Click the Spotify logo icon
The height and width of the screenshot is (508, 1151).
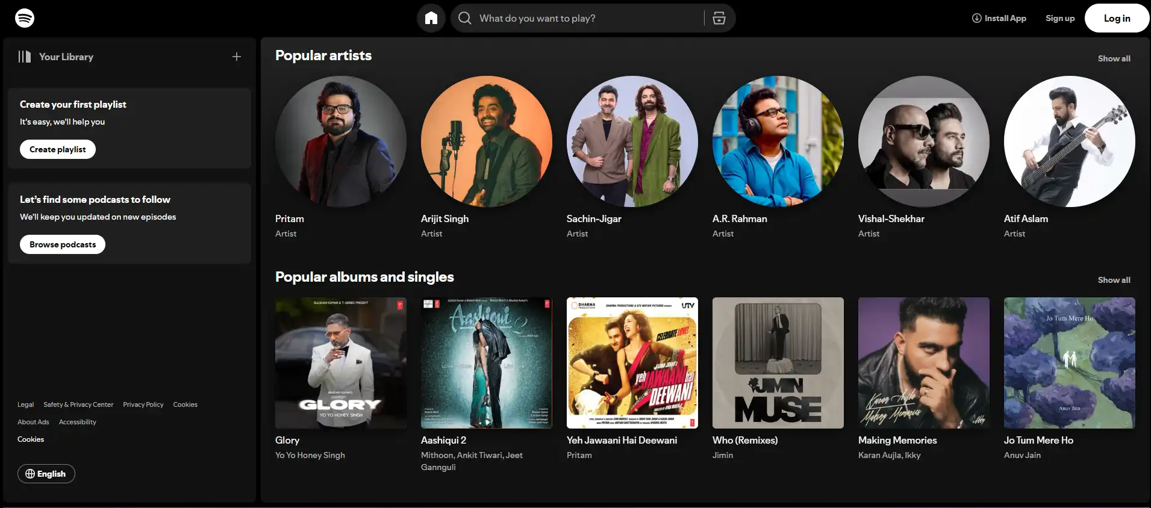(x=25, y=18)
